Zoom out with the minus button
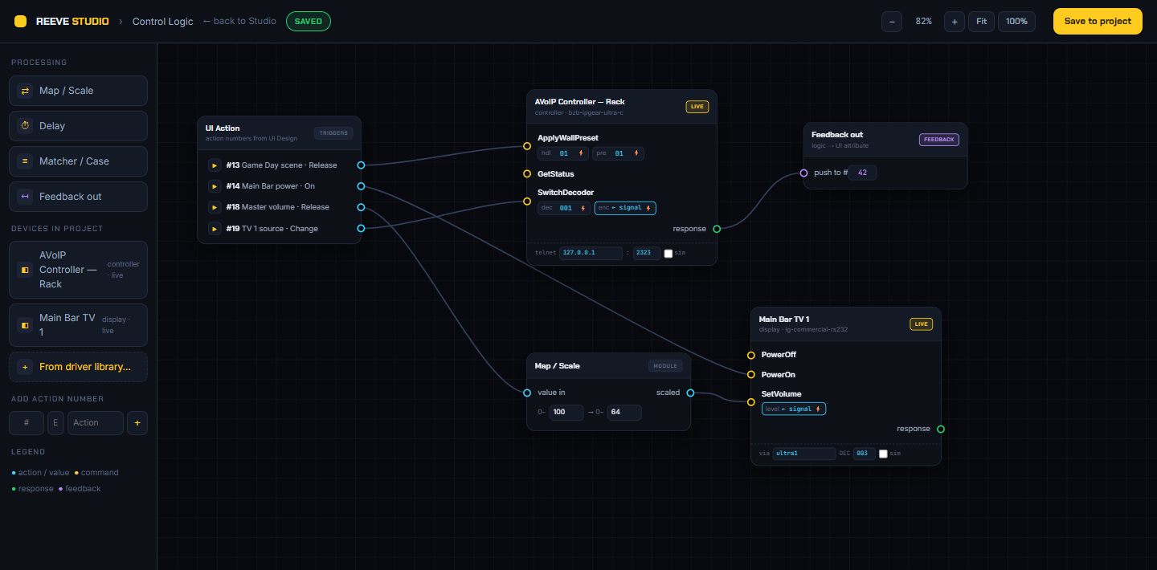 coord(892,22)
